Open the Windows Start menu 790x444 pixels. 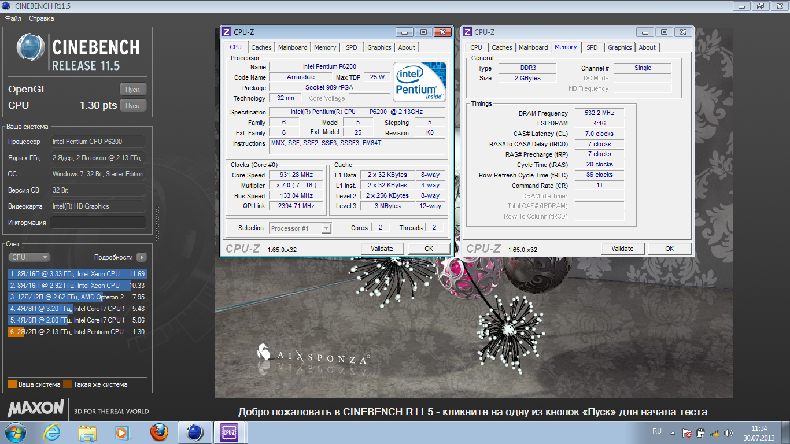(15, 432)
